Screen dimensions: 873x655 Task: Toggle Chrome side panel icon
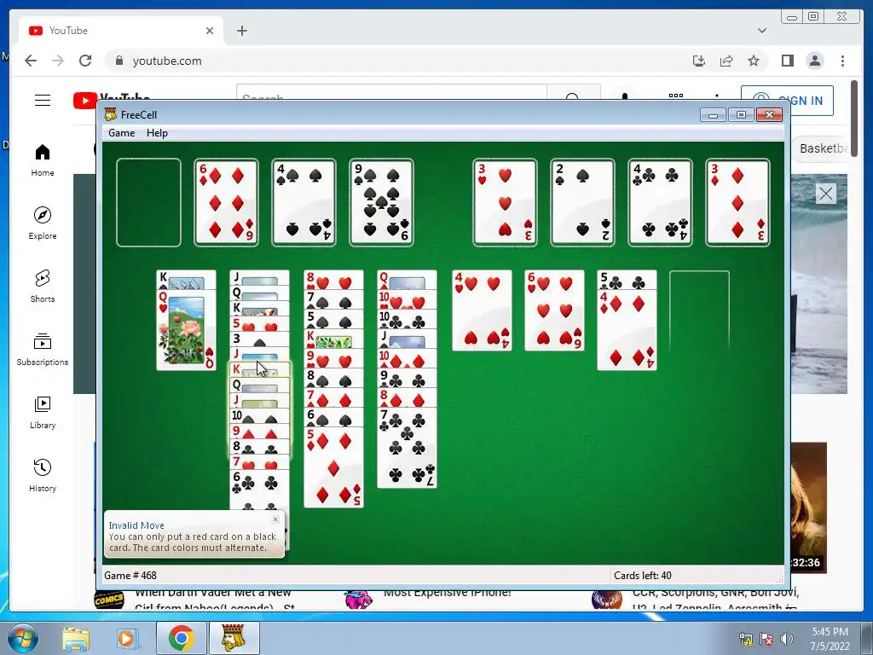(x=787, y=61)
